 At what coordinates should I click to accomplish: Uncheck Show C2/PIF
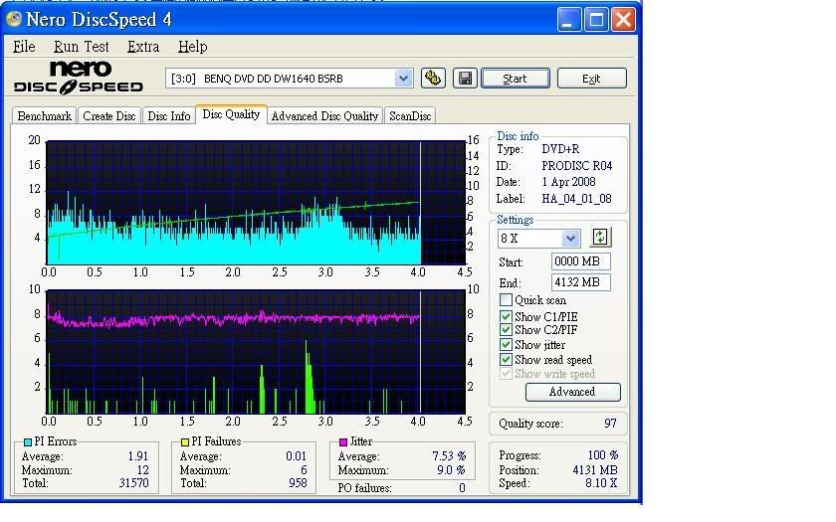point(506,330)
